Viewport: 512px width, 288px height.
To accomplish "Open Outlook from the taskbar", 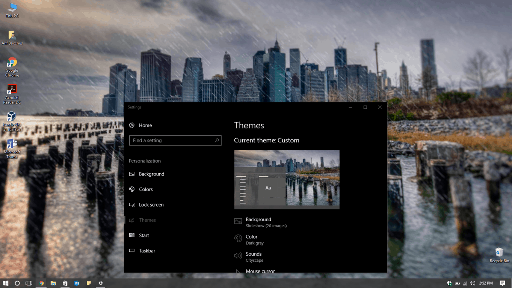I will 77,283.
